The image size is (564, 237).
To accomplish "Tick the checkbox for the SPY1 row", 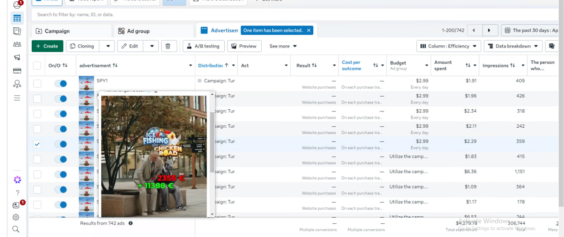I will pos(37,84).
